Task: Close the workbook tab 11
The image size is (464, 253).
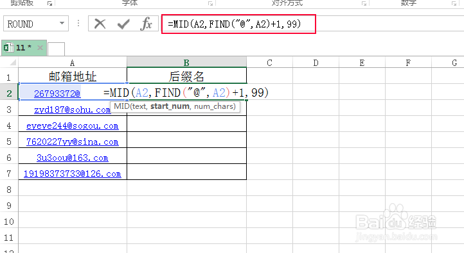Action: [x=40, y=47]
